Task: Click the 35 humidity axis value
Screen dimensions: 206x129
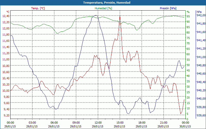Action: (188, 81)
